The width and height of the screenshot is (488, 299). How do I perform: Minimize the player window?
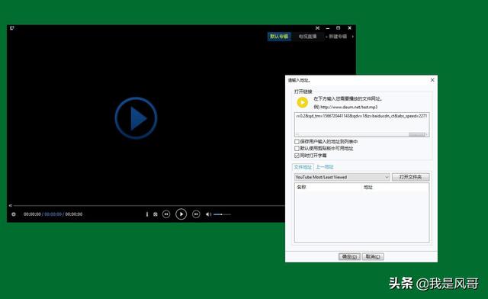pos(328,28)
